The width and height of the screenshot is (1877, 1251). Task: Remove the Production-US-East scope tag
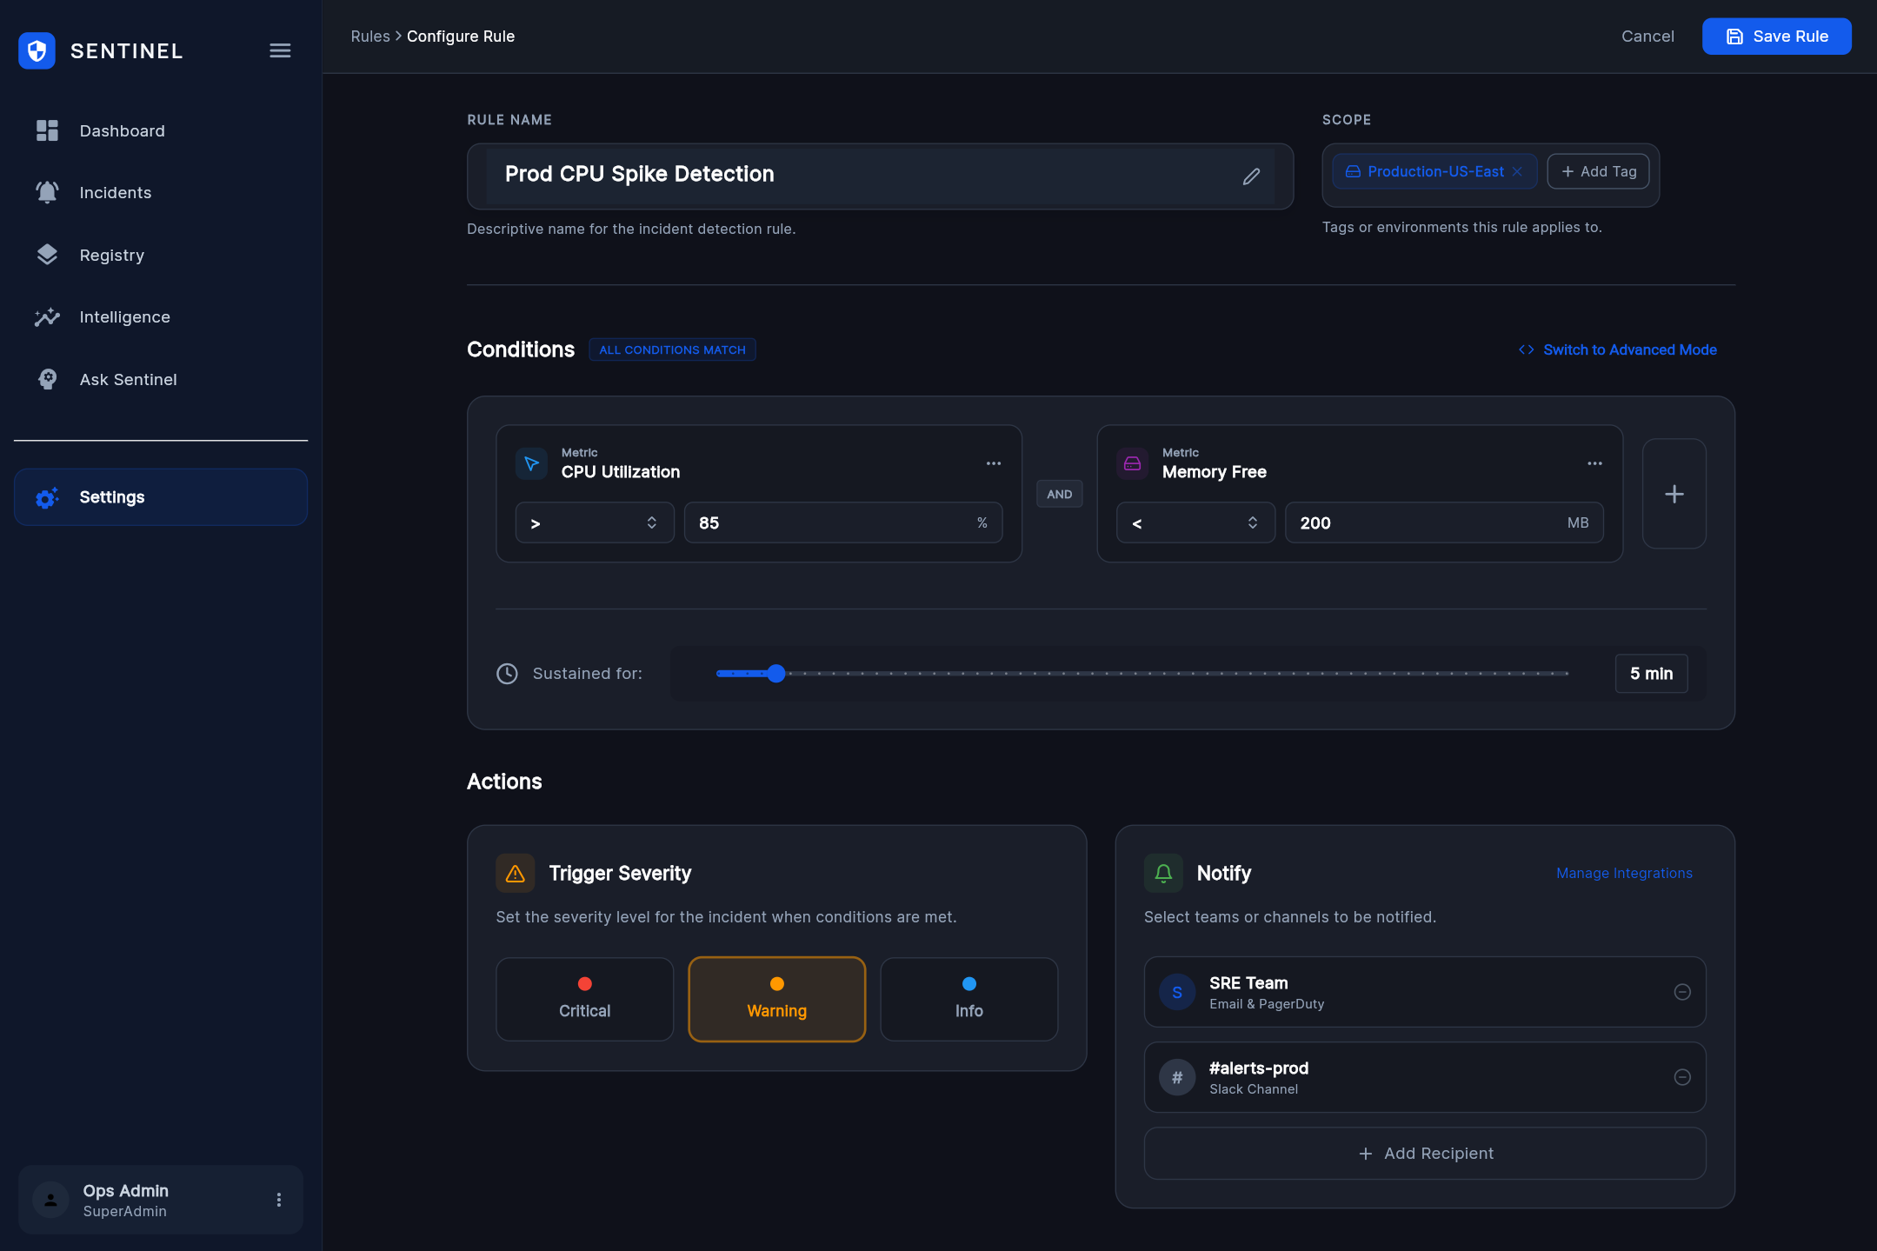click(x=1517, y=171)
